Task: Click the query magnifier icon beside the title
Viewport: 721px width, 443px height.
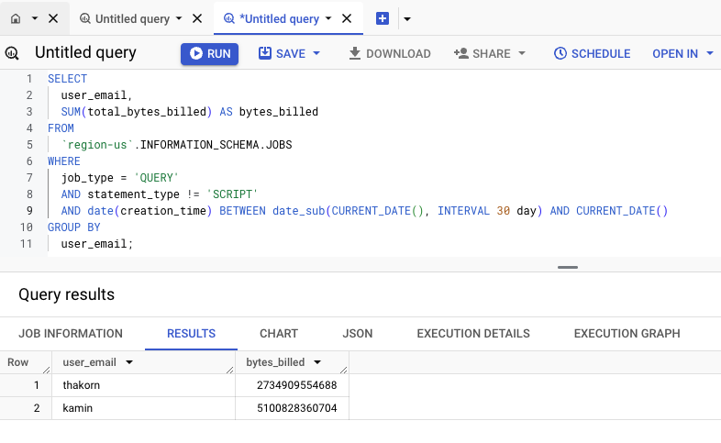Action: coord(12,53)
